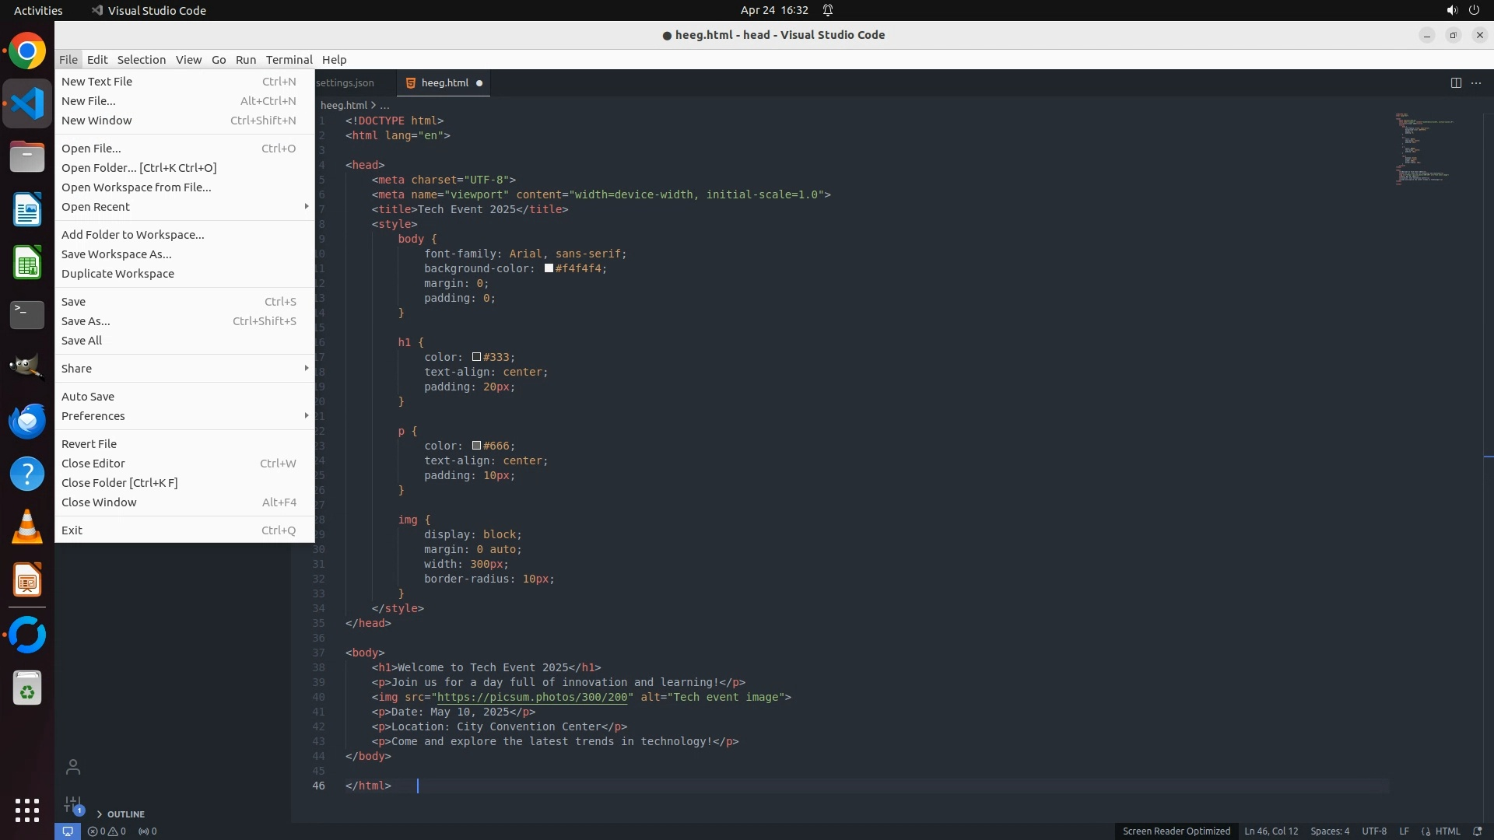Toggle the Screen Reader Optimized status item
The image size is (1494, 840).
[1176, 831]
